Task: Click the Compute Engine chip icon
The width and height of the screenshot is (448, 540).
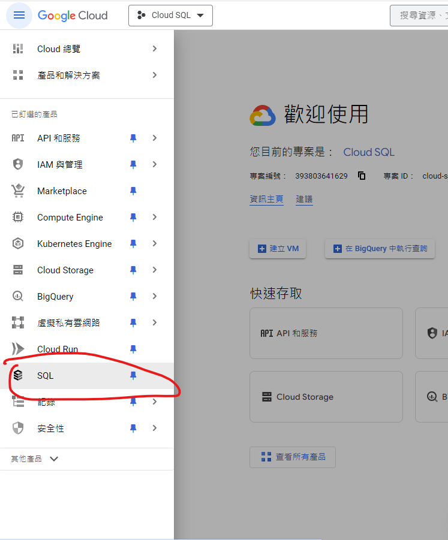Action: [x=18, y=218]
